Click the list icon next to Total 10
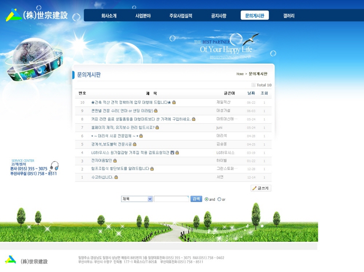 (x=253, y=85)
